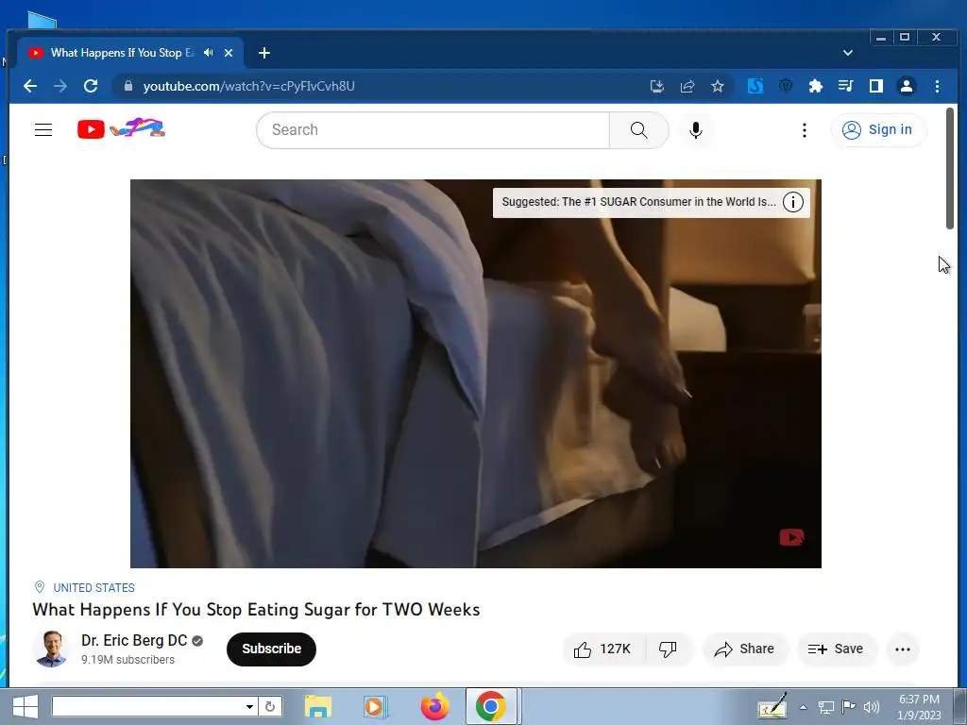The height and width of the screenshot is (725, 967).
Task: Open the blue S extension icon
Action: click(x=755, y=86)
